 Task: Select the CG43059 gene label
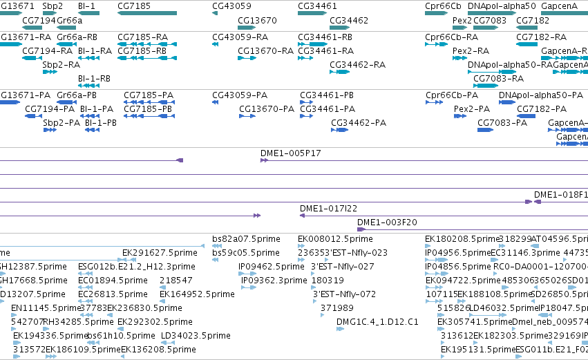pyautogui.click(x=231, y=6)
